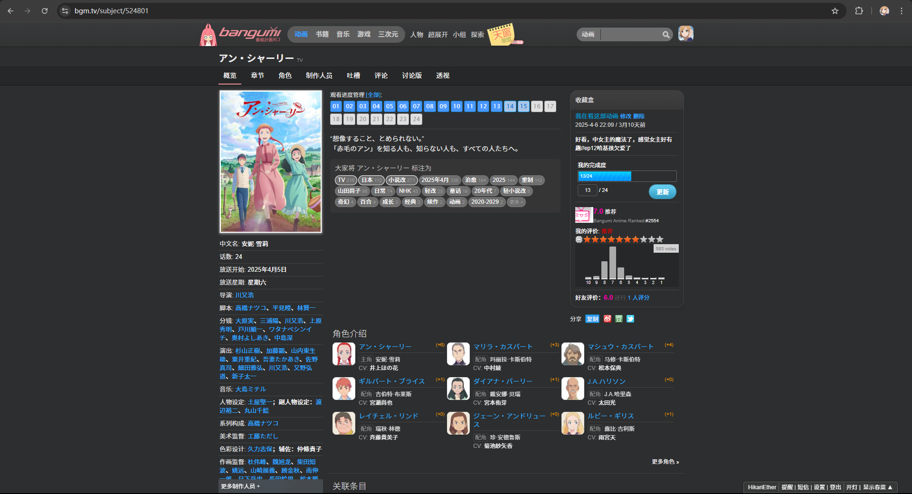Viewport: 912px width, 494px height.
Task: Click the vote bar for score 8
Action: tap(605, 270)
